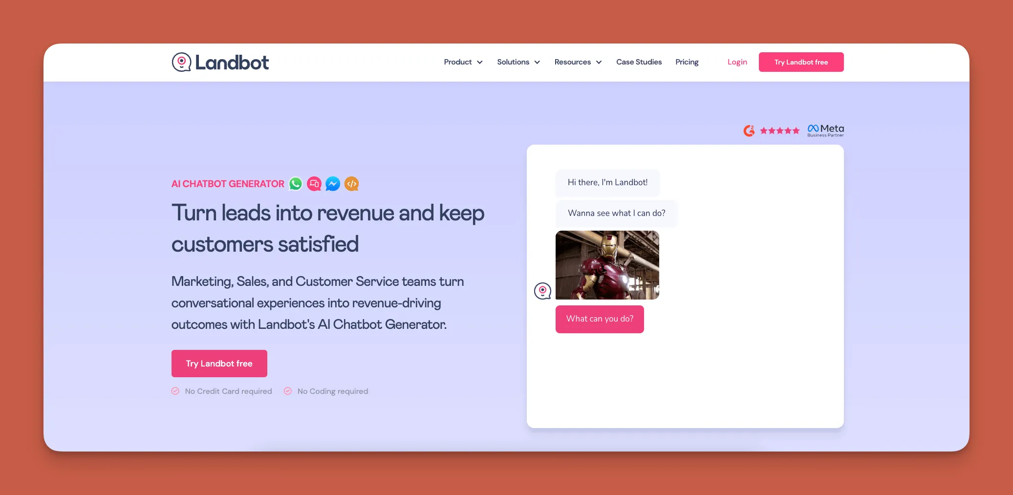This screenshot has width=1013, height=495.
Task: Click the Iron Man image in the chat
Action: pyautogui.click(x=607, y=265)
